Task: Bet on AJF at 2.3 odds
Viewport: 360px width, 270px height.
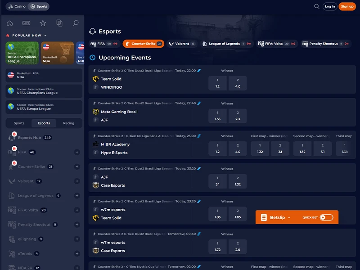Action: pos(238,116)
